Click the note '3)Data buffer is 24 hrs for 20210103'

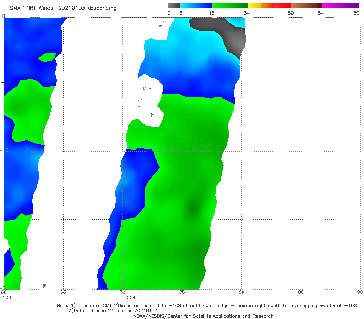click(x=113, y=311)
